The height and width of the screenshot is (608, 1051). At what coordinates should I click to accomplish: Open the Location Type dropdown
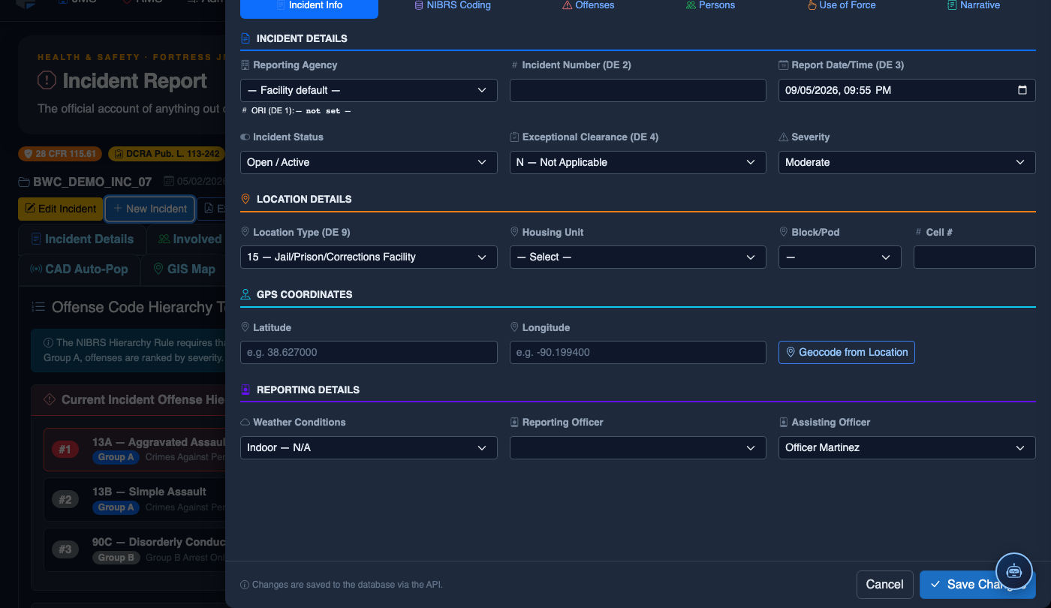pos(369,257)
